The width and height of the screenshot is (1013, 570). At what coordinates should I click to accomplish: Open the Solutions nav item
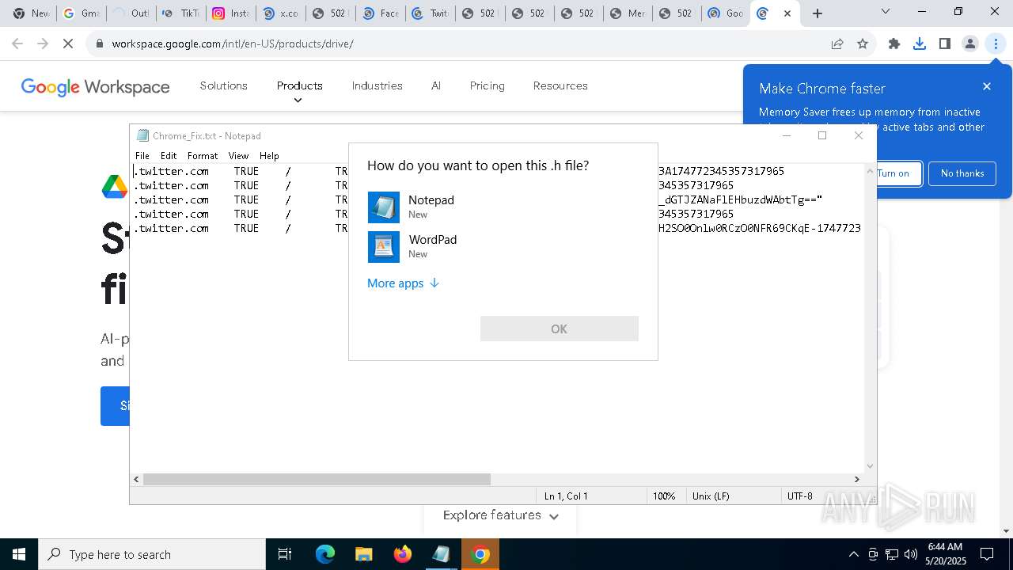click(224, 85)
